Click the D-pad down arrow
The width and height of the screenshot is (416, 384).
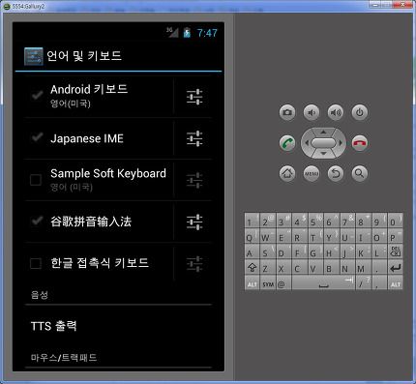click(323, 154)
